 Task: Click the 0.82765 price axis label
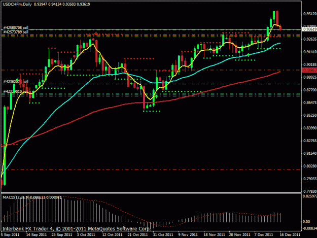(310, 141)
